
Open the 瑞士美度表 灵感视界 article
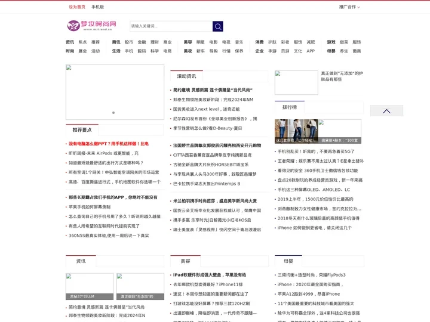(217, 230)
